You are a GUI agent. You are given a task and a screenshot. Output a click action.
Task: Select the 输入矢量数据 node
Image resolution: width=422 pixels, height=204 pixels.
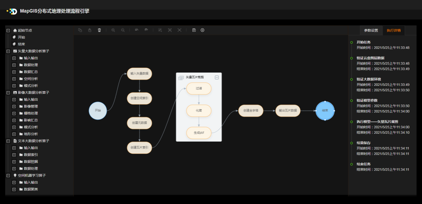[139, 74]
